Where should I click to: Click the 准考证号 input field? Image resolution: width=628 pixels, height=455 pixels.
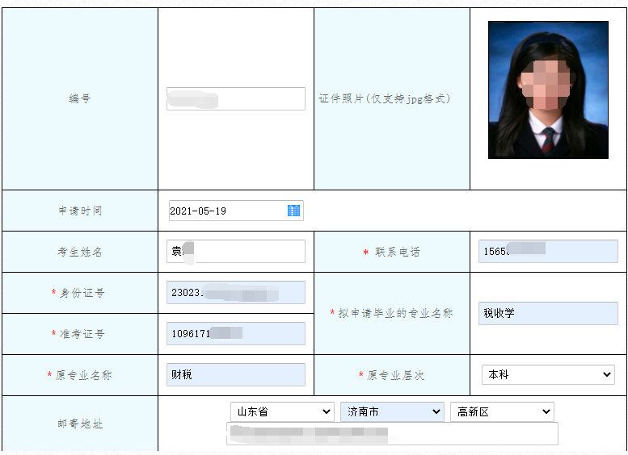236,333
